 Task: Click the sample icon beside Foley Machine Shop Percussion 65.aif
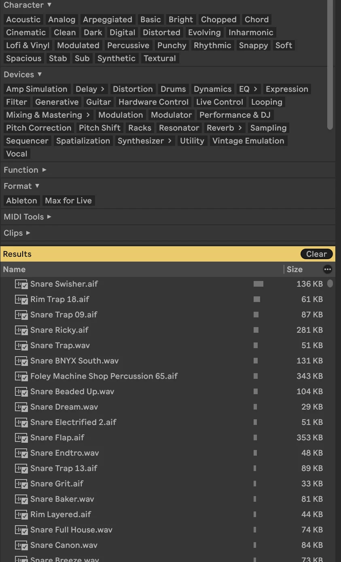click(x=21, y=376)
